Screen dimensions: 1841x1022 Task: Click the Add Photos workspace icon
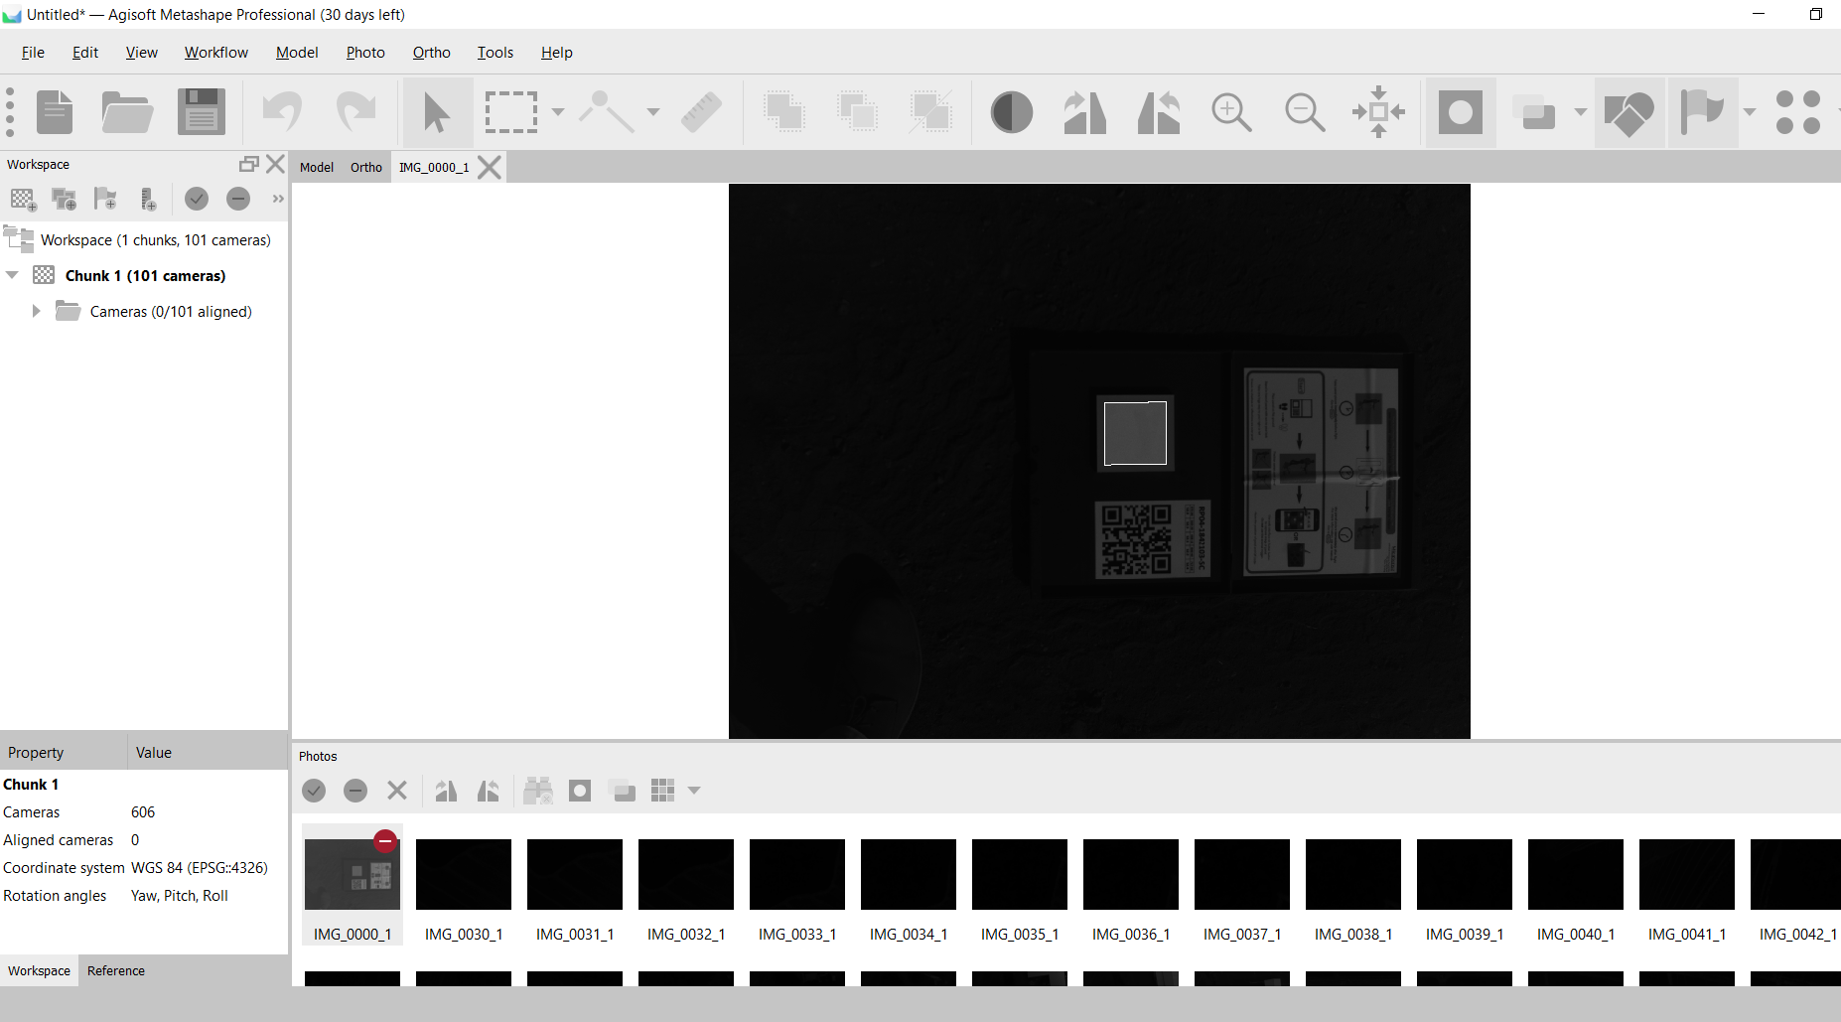coord(65,200)
